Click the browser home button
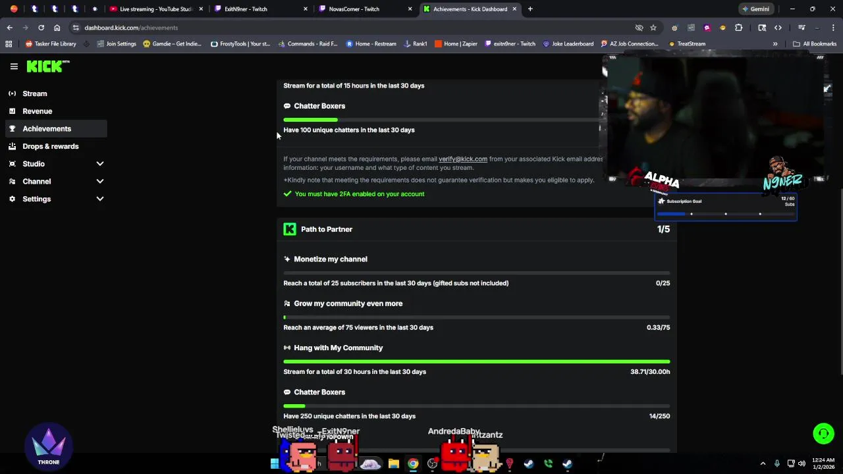Viewport: 843px width, 474px height. [57, 28]
